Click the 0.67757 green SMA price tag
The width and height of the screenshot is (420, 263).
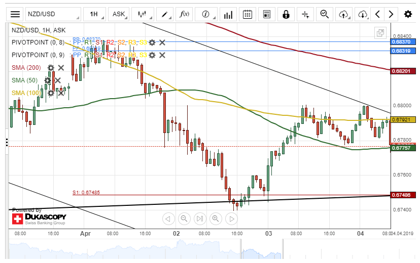point(403,148)
